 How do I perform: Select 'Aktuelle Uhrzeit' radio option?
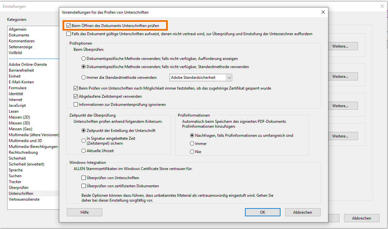click(x=84, y=151)
